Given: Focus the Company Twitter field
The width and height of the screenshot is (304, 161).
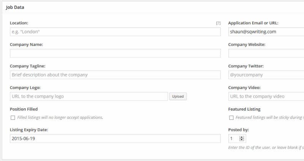Looking at the screenshot, I should pos(266,75).
